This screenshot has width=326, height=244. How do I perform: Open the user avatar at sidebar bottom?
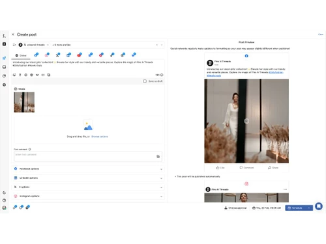coord(4,208)
